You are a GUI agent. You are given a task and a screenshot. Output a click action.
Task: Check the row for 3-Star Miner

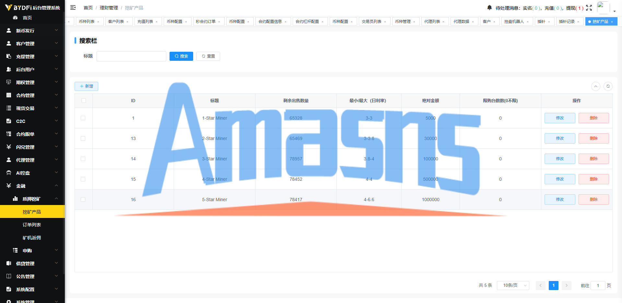[x=83, y=159]
